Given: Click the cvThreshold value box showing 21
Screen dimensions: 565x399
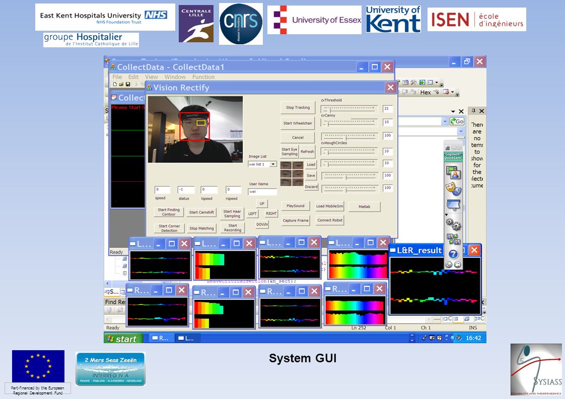Looking at the screenshot, I should coord(387,108).
